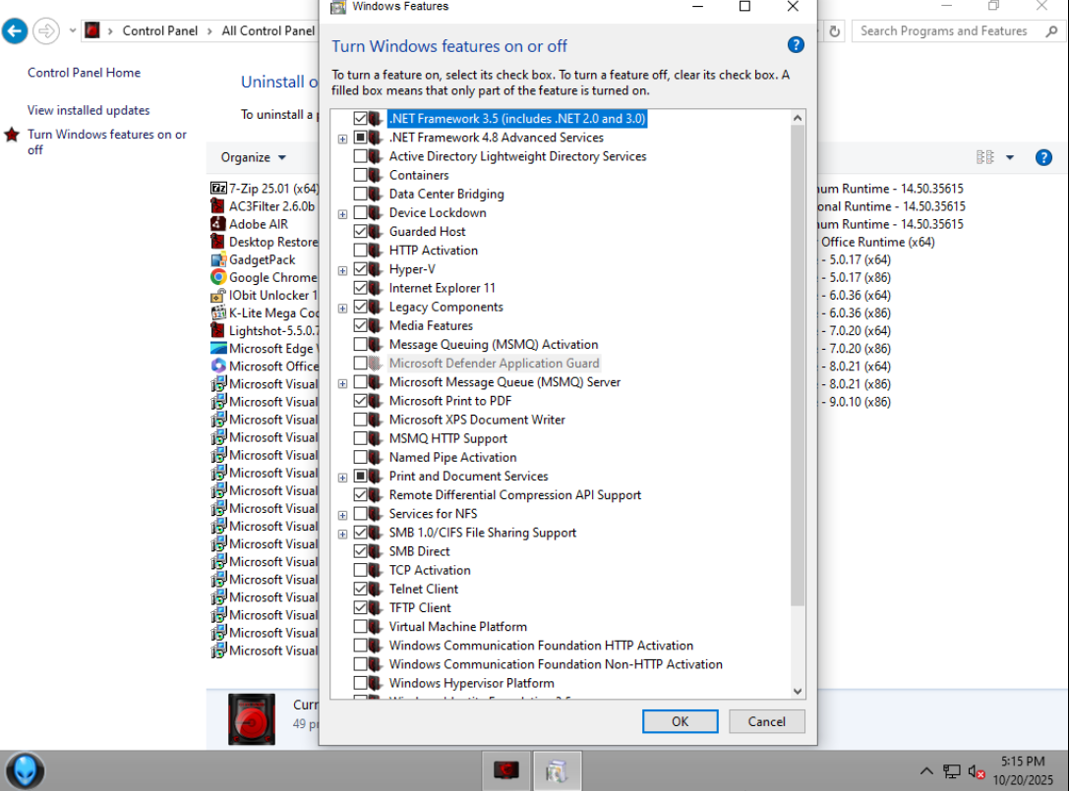The image size is (1069, 791).
Task: Click the Microsoft Office program icon
Action: coord(218,366)
